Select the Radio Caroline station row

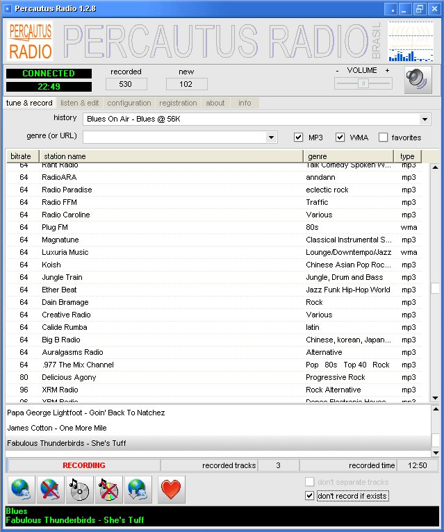coord(215,215)
